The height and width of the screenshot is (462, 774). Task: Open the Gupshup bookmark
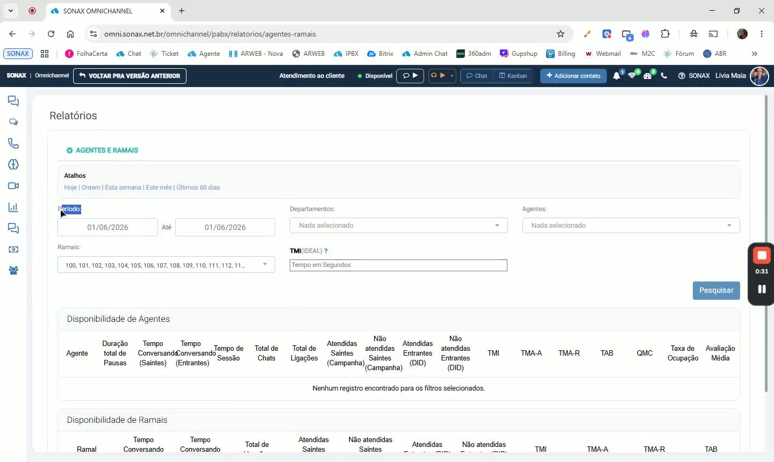pyautogui.click(x=519, y=54)
